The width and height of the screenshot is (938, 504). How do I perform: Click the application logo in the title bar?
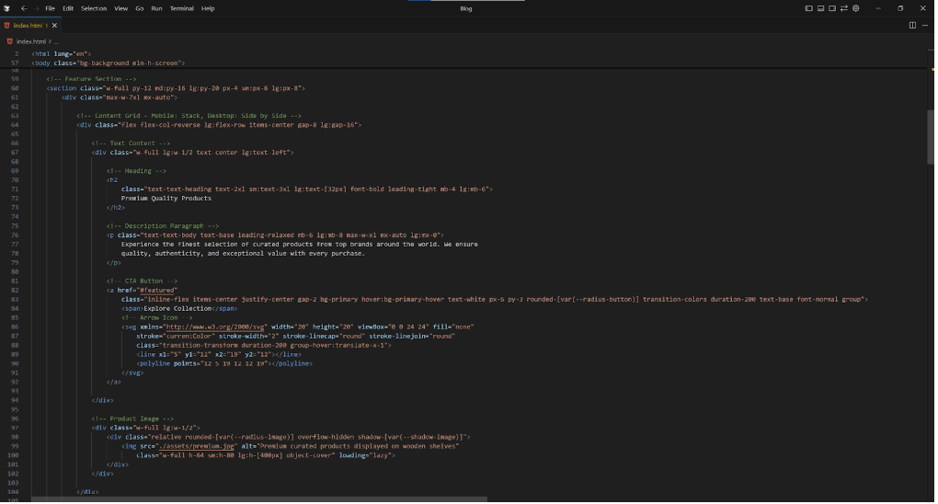(x=7, y=8)
